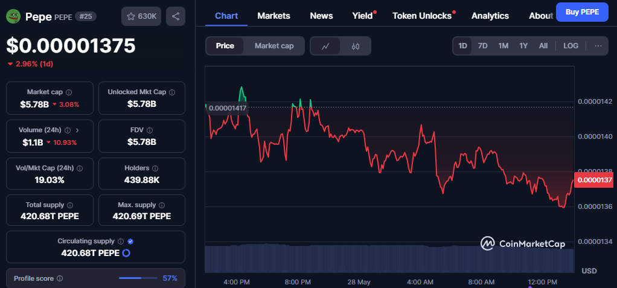Viewport: 617px width, 288px height.
Task: Click the Buy PEPE button
Action: (582, 12)
